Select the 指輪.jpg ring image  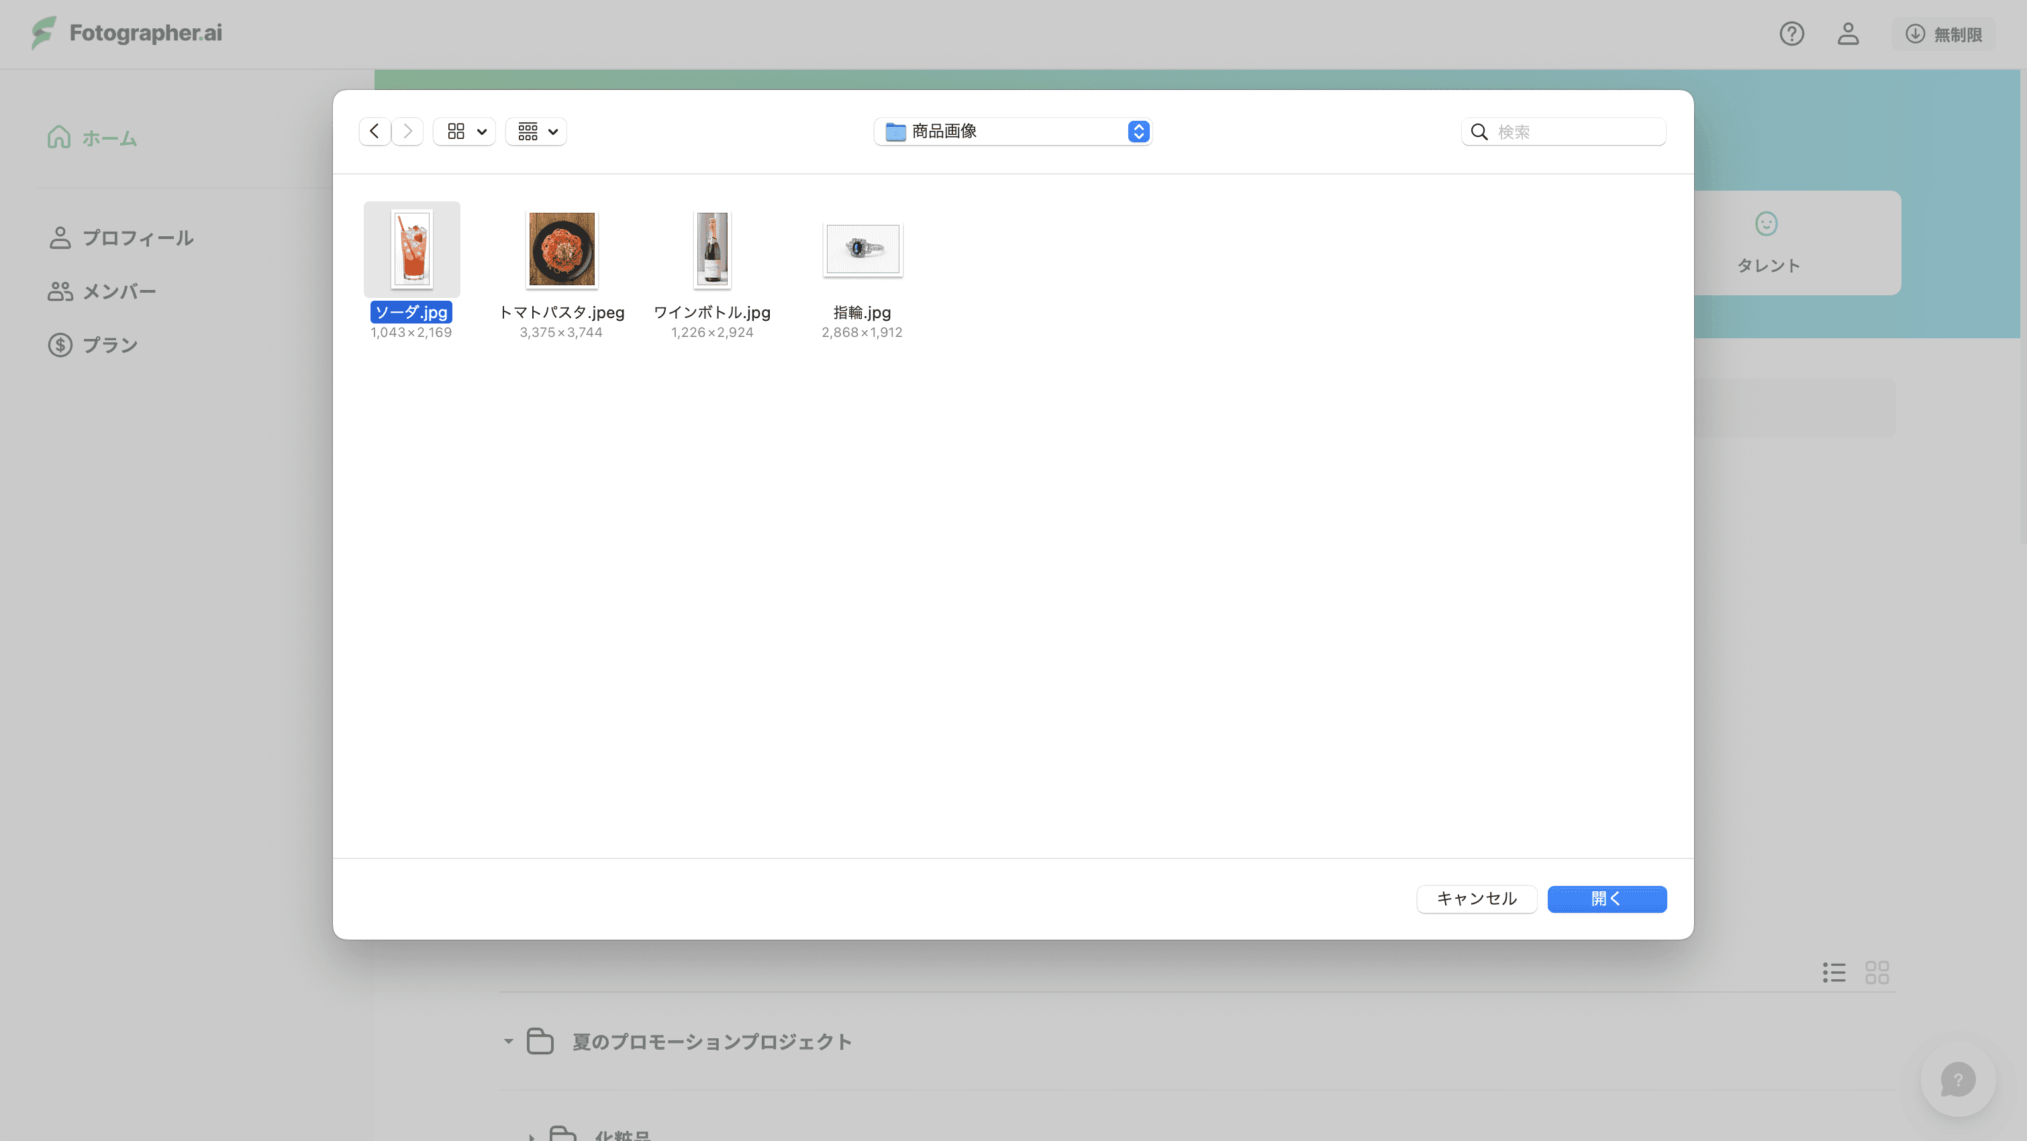coord(862,250)
